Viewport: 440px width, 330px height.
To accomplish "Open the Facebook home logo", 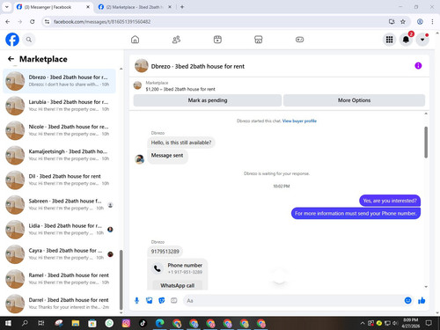I will point(12,40).
